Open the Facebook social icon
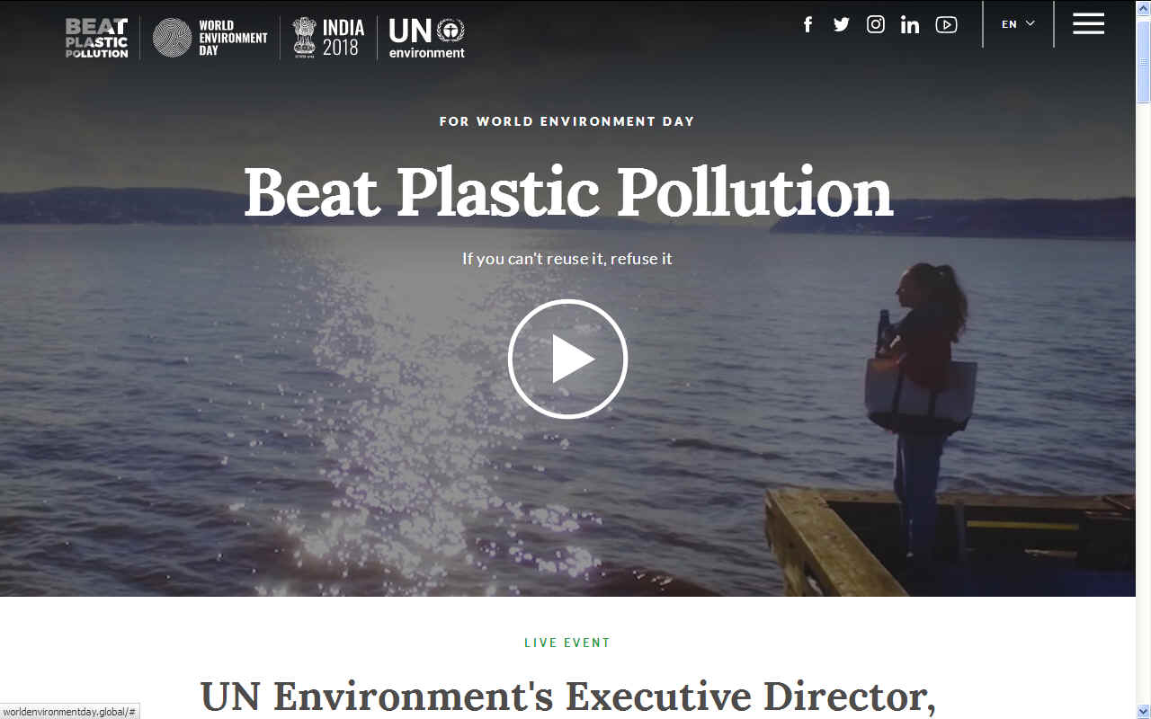Viewport: 1151px width, 719px height. tap(807, 24)
